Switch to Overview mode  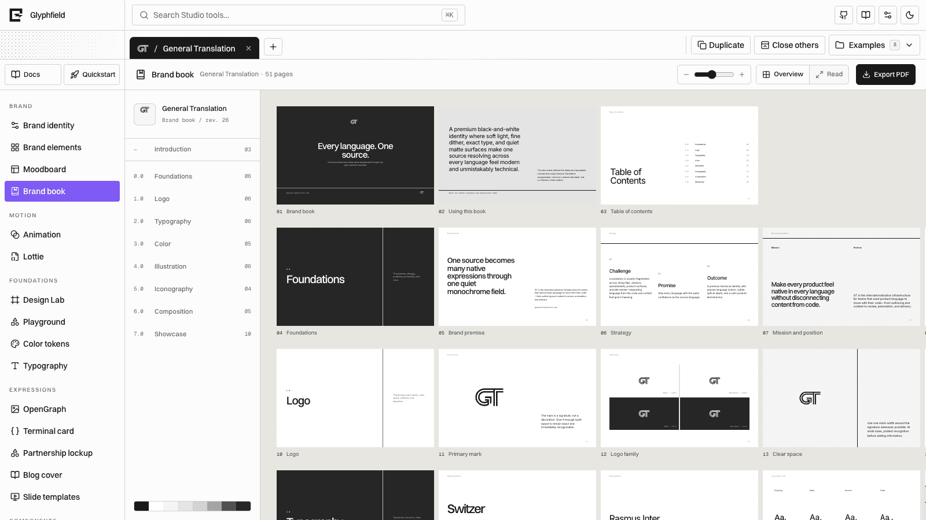coord(783,75)
